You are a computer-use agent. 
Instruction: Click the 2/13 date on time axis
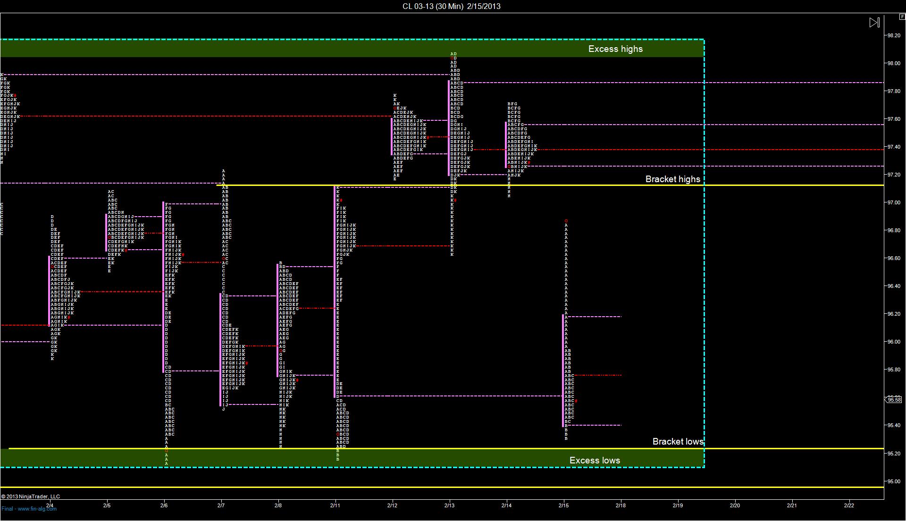click(x=450, y=505)
